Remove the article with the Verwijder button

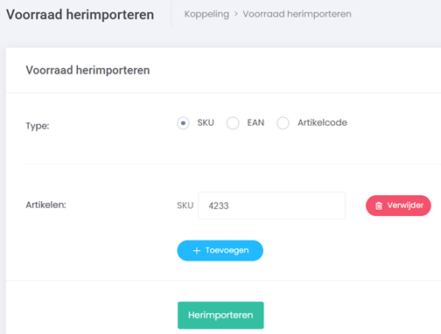398,205
